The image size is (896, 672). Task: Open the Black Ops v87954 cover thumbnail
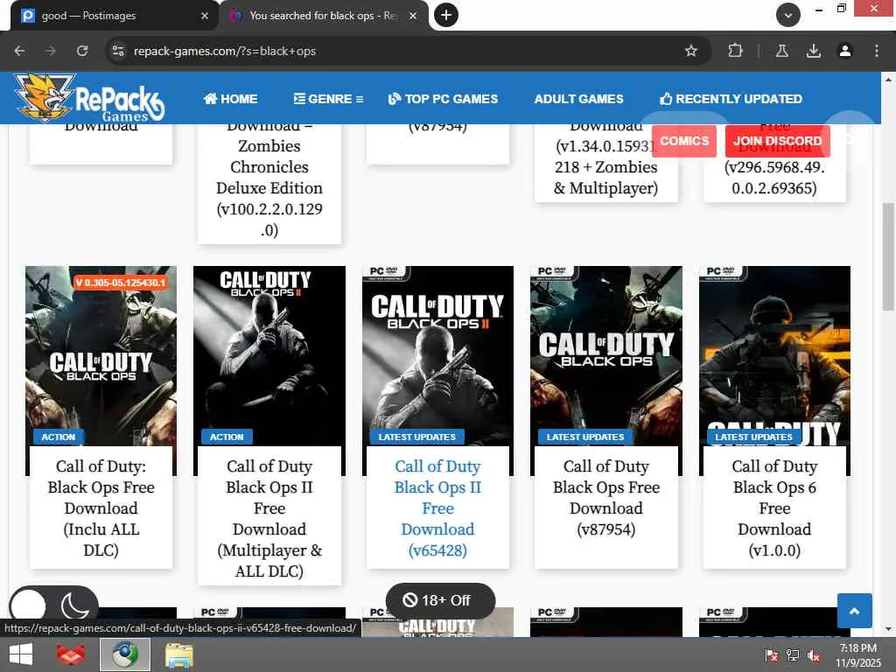coord(606,355)
